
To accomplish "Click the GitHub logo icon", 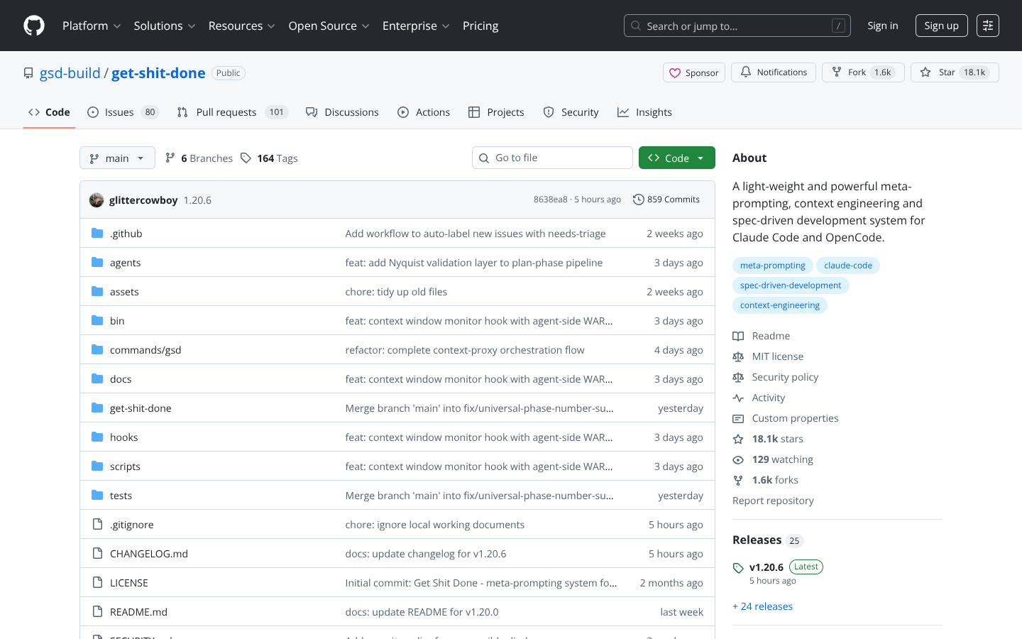I will 34,26.
